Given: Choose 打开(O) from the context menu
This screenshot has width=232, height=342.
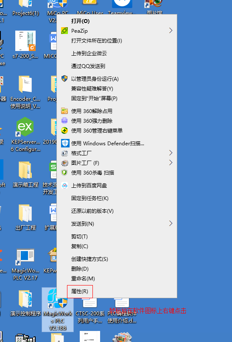Looking at the screenshot, I should (x=81, y=21).
